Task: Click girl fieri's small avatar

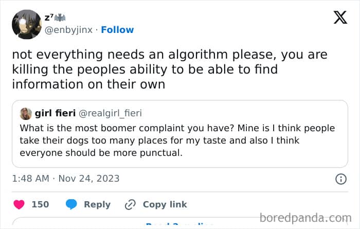Action: (26, 113)
